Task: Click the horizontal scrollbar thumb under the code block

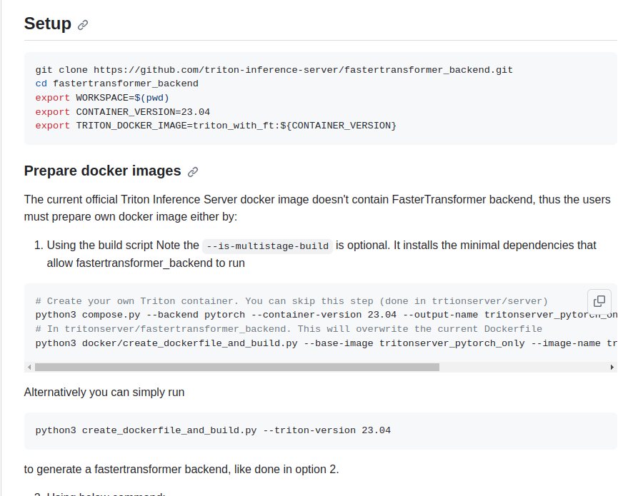Action: tap(236, 366)
